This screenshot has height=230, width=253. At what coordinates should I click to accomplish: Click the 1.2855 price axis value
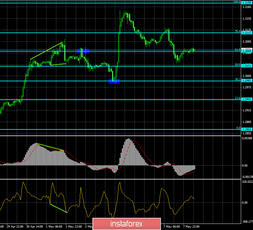247,133
